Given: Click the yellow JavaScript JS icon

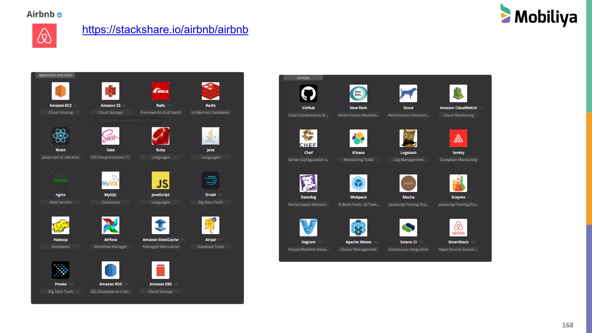Looking at the screenshot, I should tap(160, 180).
